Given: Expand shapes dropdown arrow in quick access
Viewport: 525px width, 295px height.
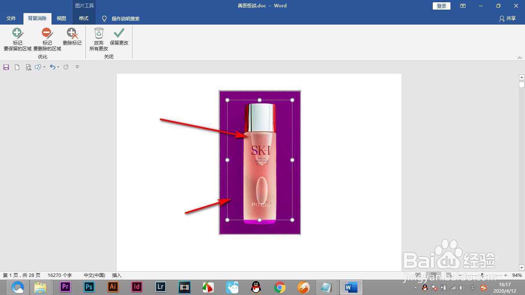Looking at the screenshot, I should (44, 67).
